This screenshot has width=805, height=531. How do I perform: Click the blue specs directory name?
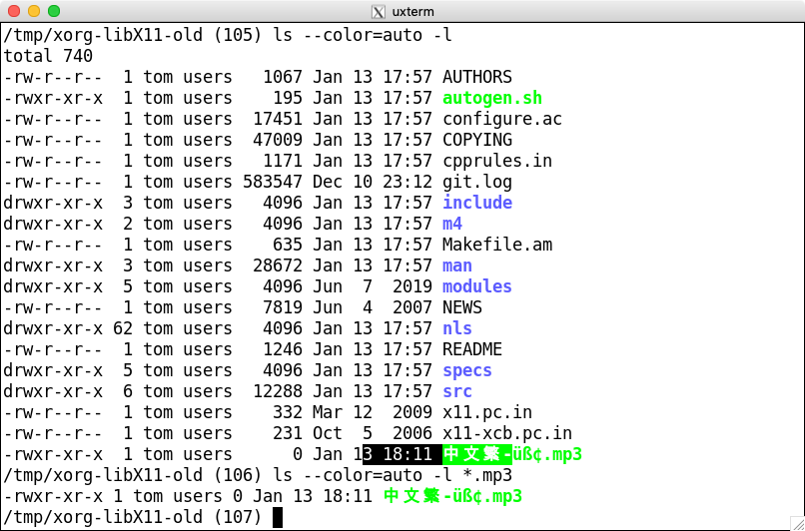467,370
